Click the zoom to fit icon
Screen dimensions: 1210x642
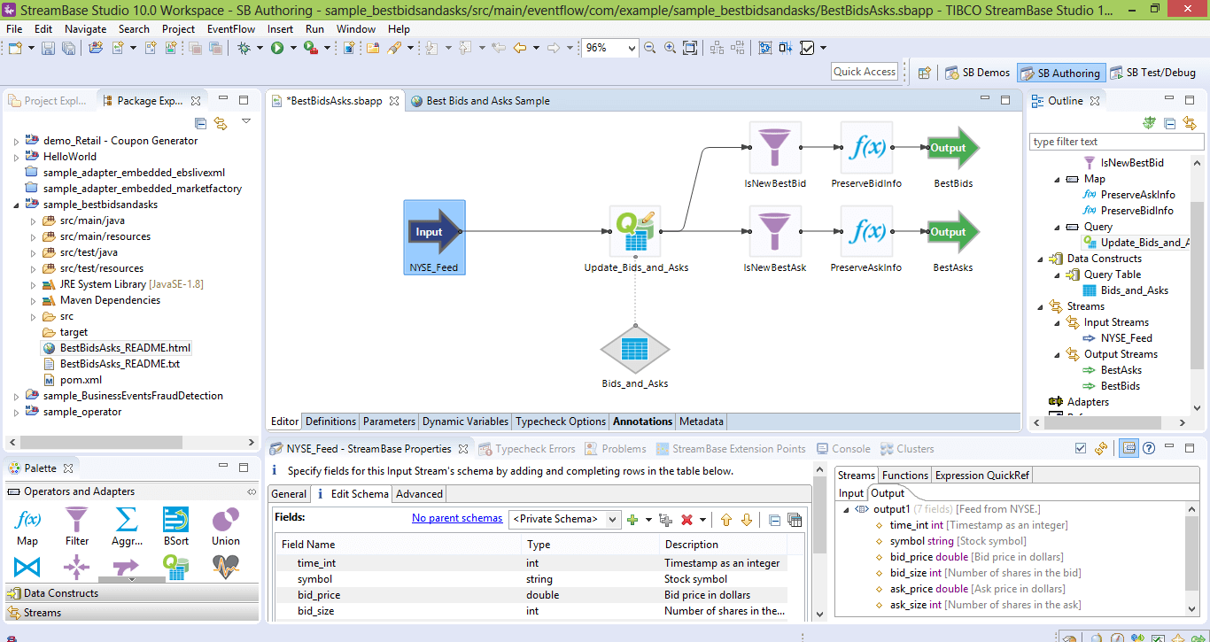pos(690,48)
